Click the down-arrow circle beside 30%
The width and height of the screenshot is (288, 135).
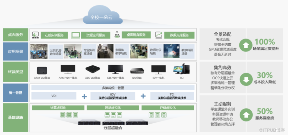[246, 79]
